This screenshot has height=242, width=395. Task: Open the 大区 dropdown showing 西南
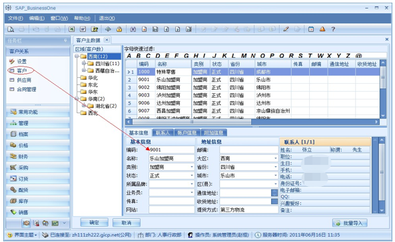point(276,158)
